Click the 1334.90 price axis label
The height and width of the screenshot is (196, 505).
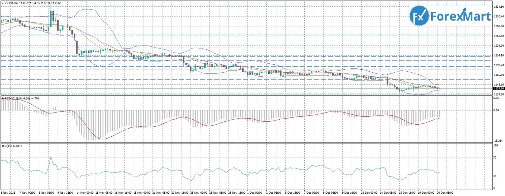[498, 6]
